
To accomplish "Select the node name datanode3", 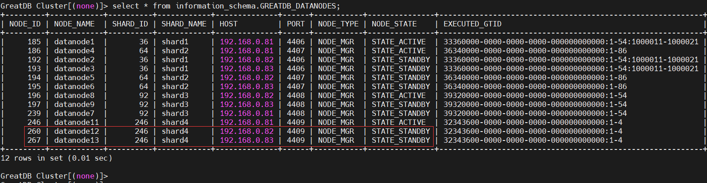I will pos(74,69).
